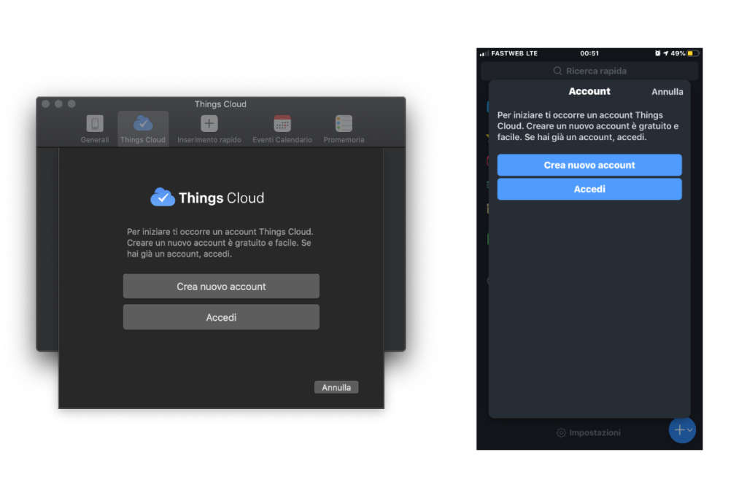The height and width of the screenshot is (498, 747).
Task: Tap the Account title in the iPhone sheet
Action: coord(589,91)
